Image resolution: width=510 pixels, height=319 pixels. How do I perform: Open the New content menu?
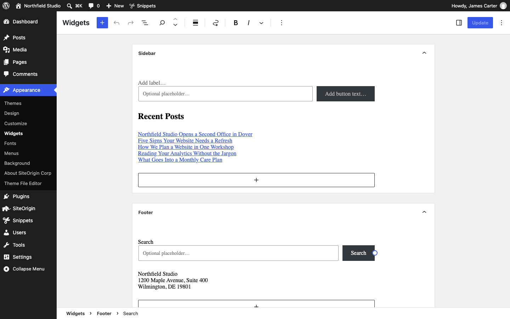(115, 6)
